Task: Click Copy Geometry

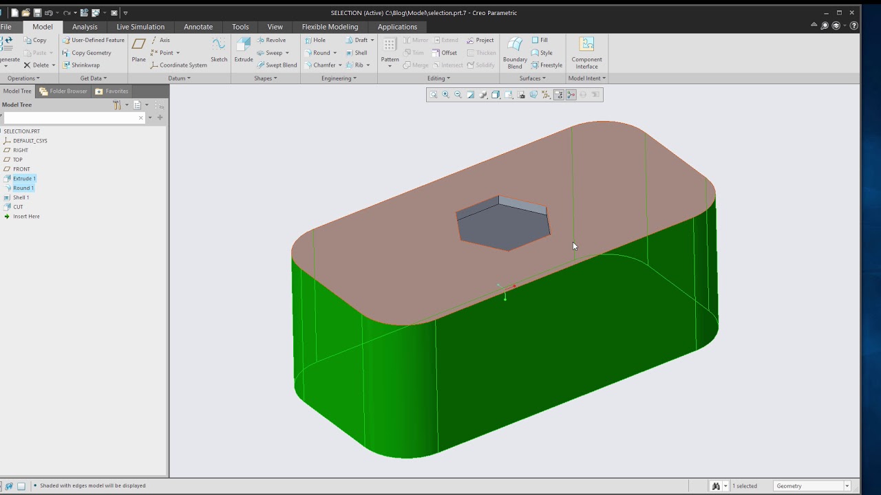Action: [86, 53]
